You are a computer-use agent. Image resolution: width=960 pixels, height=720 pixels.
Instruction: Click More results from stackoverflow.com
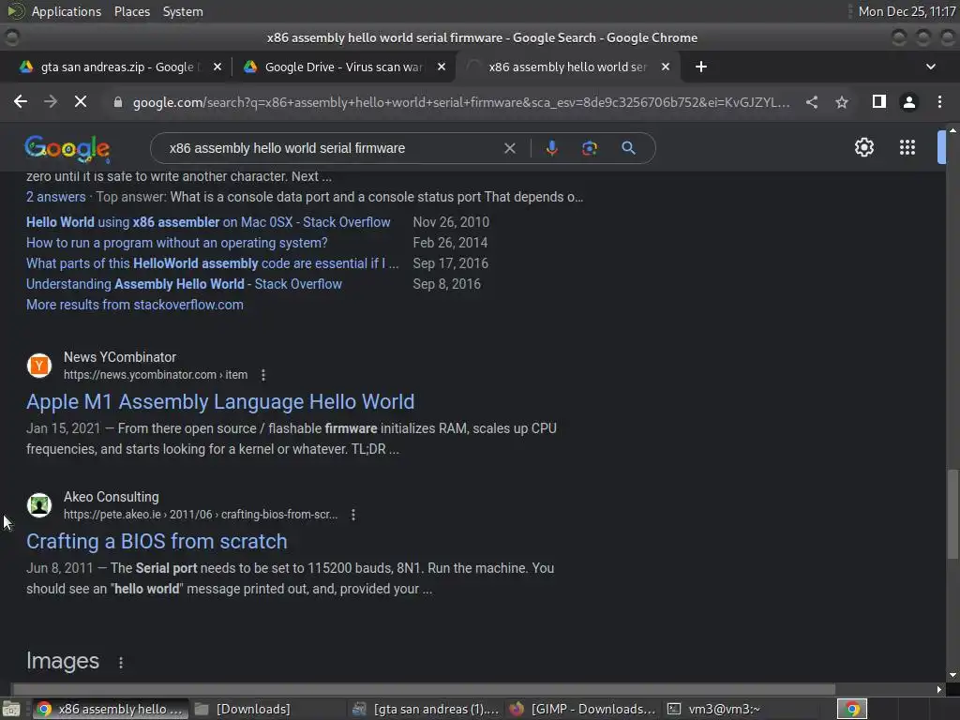point(135,305)
